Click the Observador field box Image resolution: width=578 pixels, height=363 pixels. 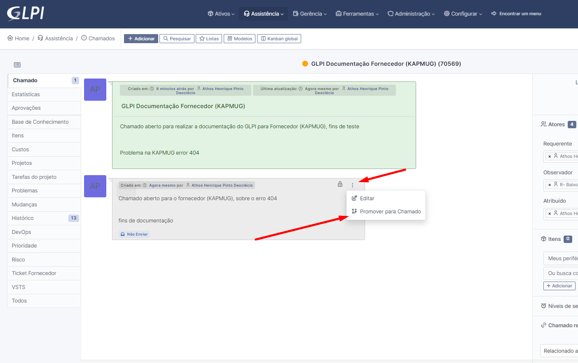point(561,185)
